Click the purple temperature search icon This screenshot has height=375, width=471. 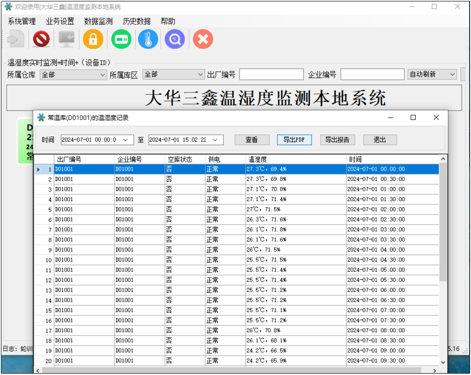click(x=175, y=39)
